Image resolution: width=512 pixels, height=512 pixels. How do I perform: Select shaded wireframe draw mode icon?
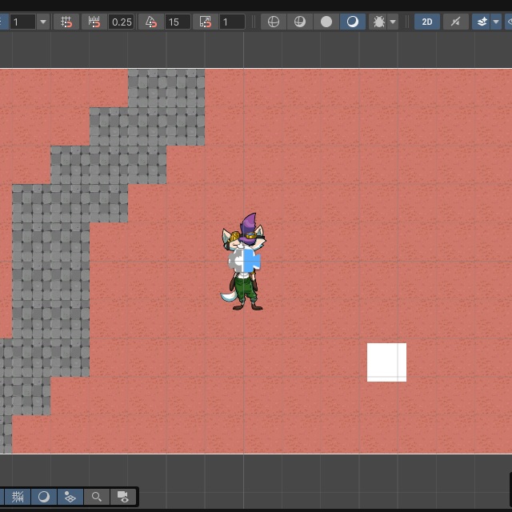click(x=300, y=22)
